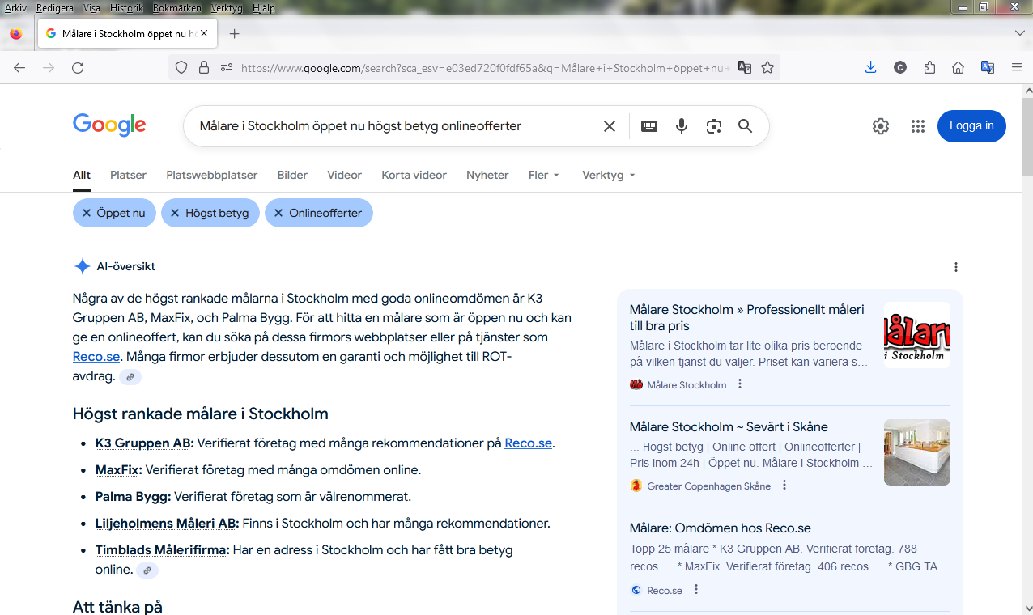1033x615 pixels.
Task: List all tabs using the chevron
Action: click(x=1019, y=33)
